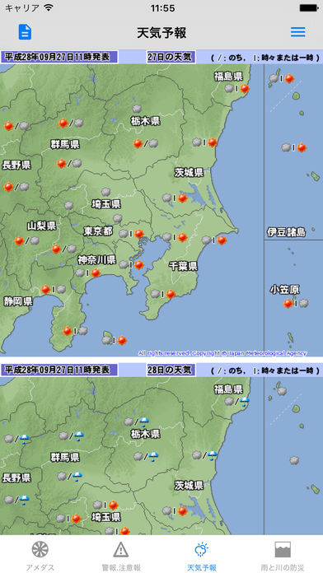The width and height of the screenshot is (323, 573).
Task: Tap the sun icon right of 神奈川県 near the bay
Action: 139,264
